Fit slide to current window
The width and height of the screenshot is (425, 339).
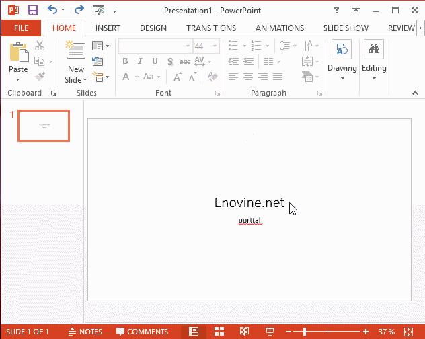tap(408, 332)
